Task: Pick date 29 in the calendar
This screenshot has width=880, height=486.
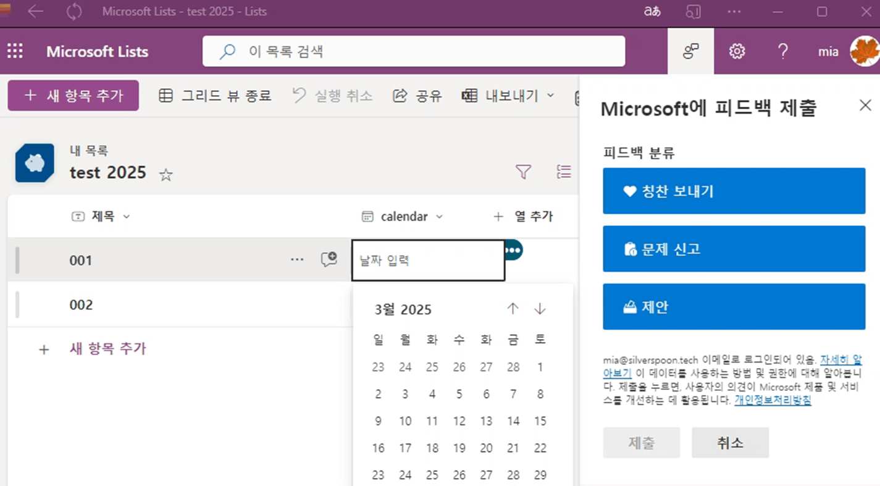Action: [x=540, y=475]
